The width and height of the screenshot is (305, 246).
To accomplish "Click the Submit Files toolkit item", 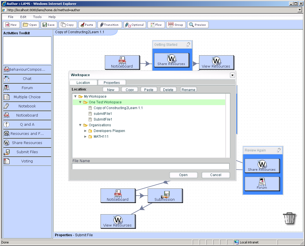I will pyautogui.click(x=27, y=152).
